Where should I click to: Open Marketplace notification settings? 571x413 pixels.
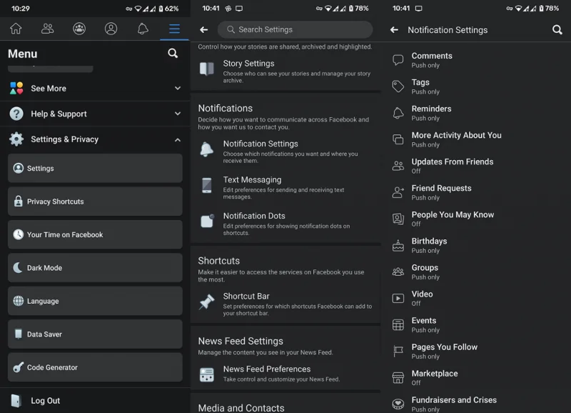[475, 378]
